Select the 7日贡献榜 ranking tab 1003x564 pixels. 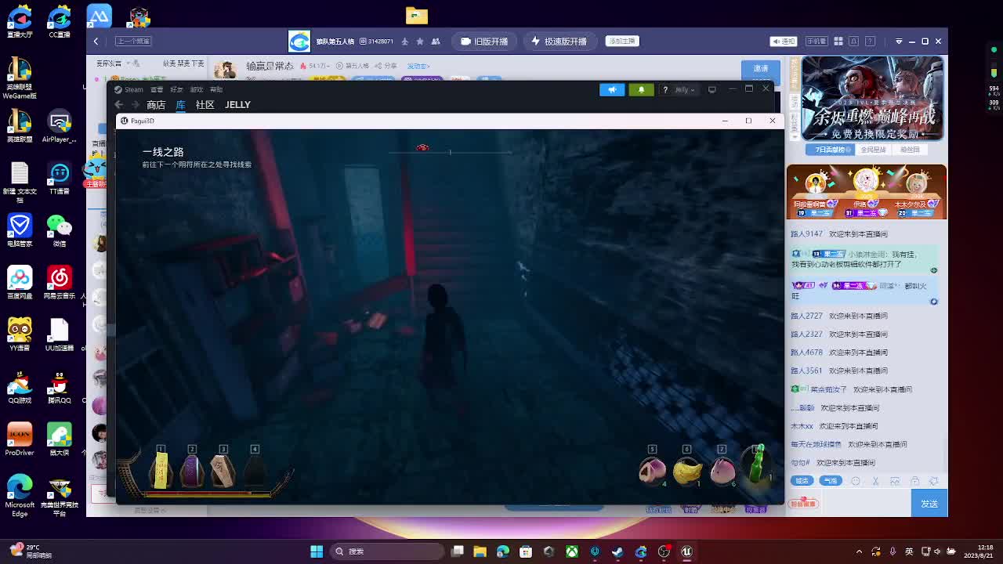pos(830,150)
